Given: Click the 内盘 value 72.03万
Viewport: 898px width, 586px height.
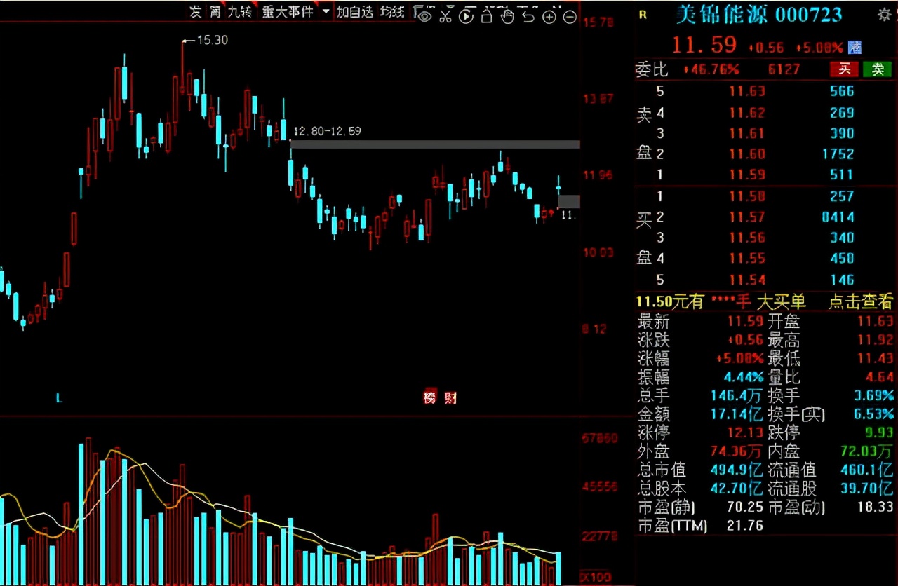Looking at the screenshot, I should (867, 451).
